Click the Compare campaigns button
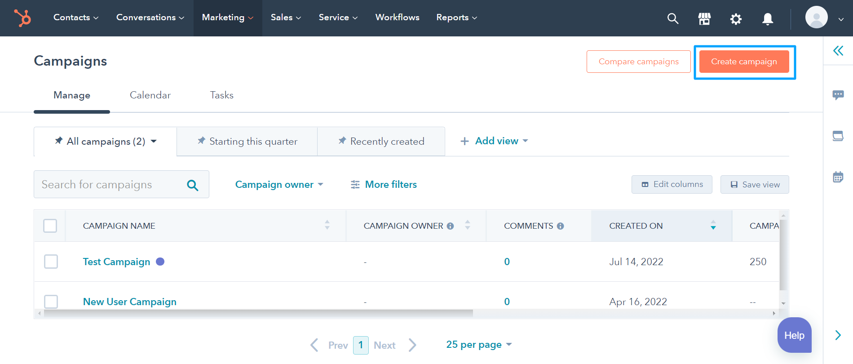This screenshot has width=853, height=364. [x=638, y=62]
